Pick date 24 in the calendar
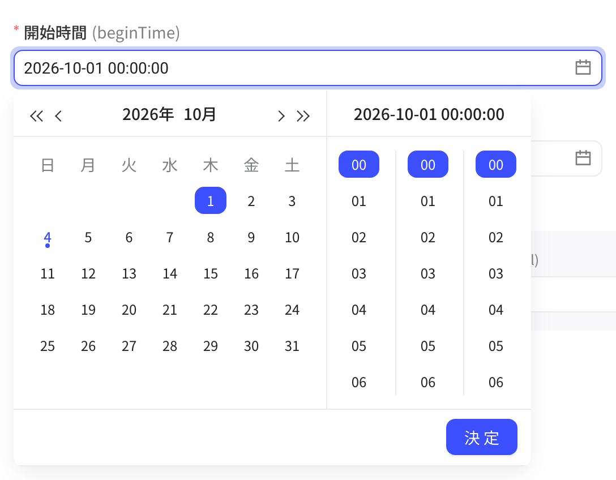The height and width of the screenshot is (480, 616). point(292,310)
